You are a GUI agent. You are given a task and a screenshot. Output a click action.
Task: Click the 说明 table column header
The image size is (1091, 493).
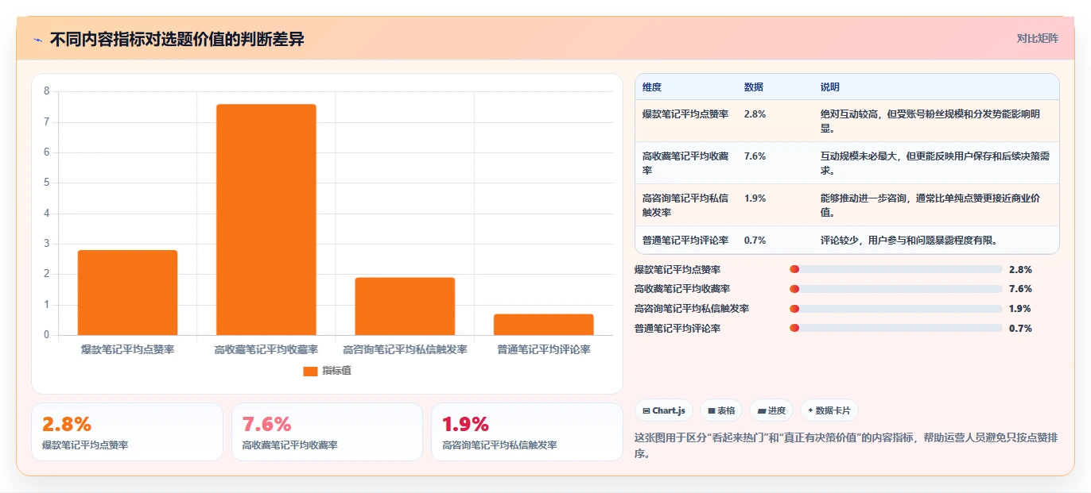(830, 87)
